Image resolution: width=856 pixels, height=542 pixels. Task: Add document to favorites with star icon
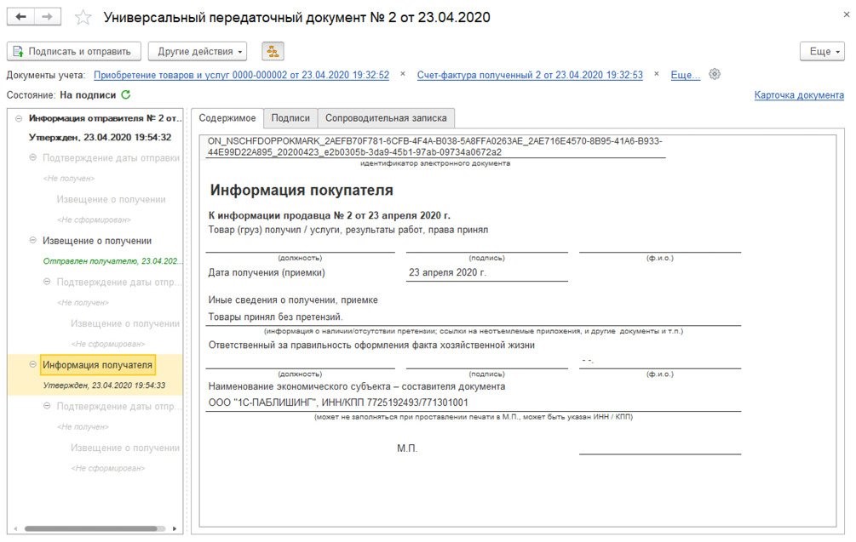click(x=83, y=18)
